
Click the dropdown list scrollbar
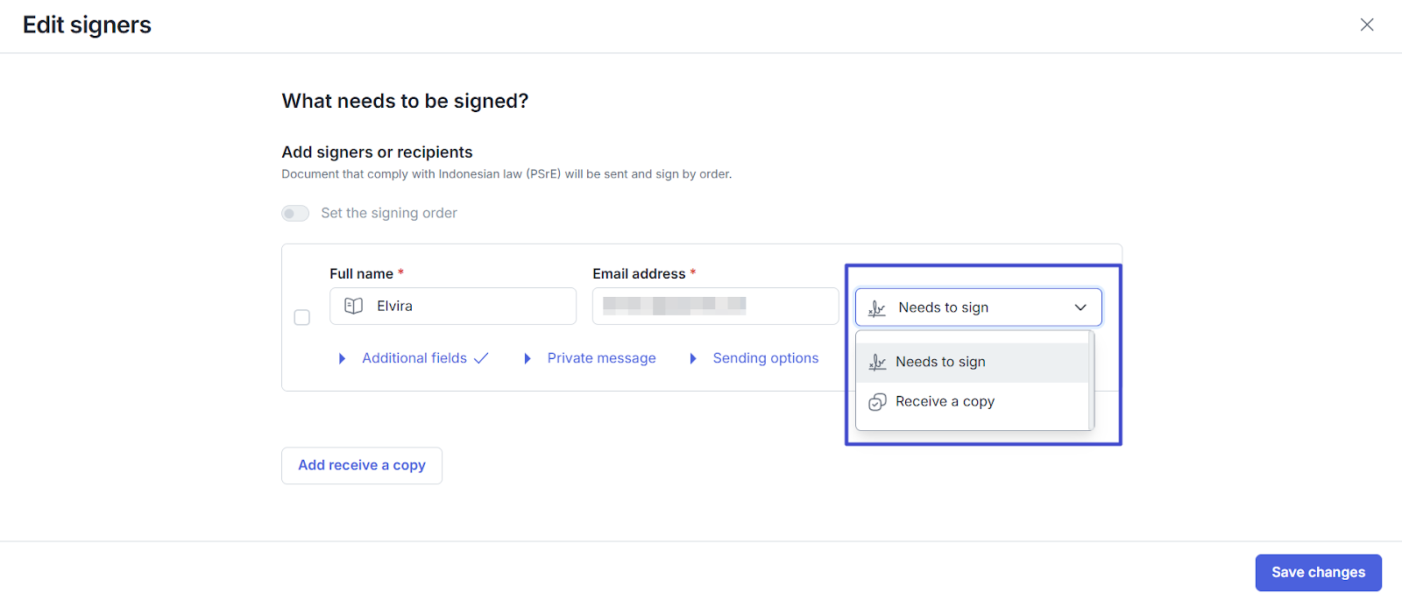[1091, 380]
